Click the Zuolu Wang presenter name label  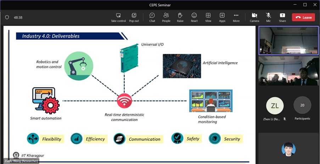point(19,161)
